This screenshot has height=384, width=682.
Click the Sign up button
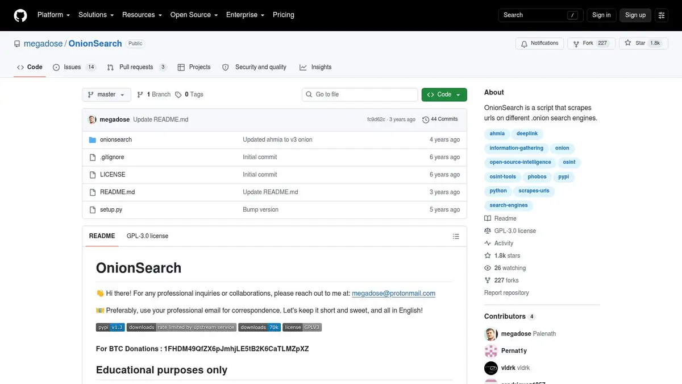coord(635,15)
